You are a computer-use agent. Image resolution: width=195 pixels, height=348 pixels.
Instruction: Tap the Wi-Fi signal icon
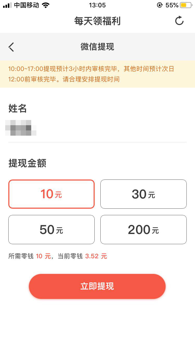click(x=46, y=5)
